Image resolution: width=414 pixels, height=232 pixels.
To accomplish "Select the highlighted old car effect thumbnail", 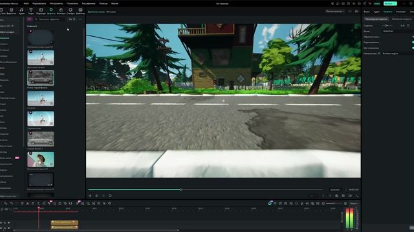I will (x=41, y=78).
